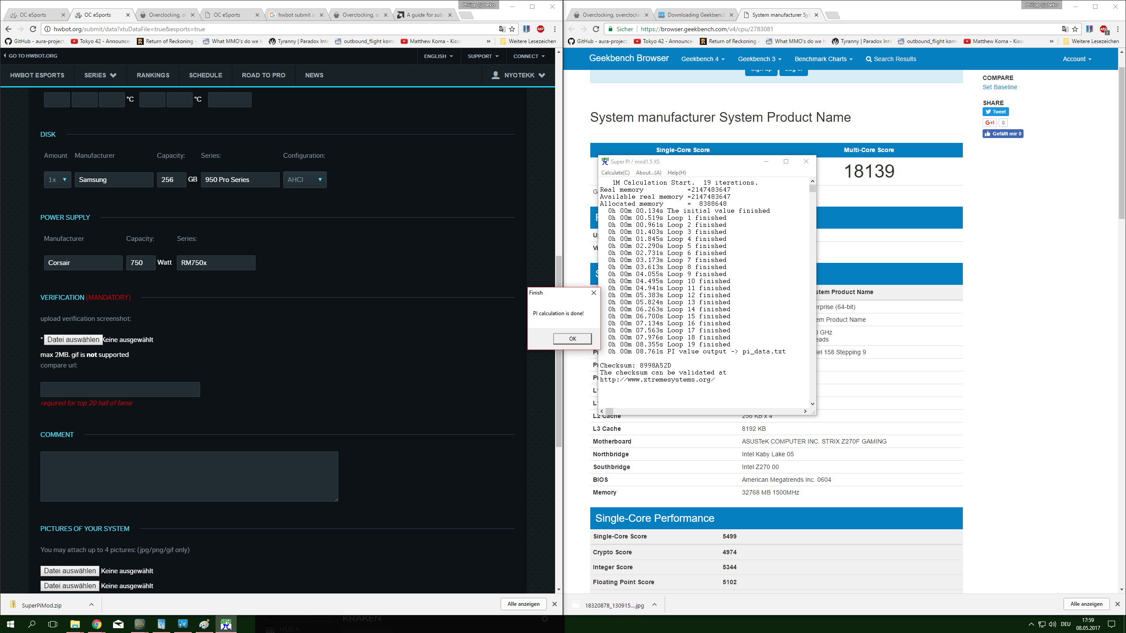Screen dimensions: 1126x633
Task: Open Windows Task View
Action: pyautogui.click(x=53, y=624)
